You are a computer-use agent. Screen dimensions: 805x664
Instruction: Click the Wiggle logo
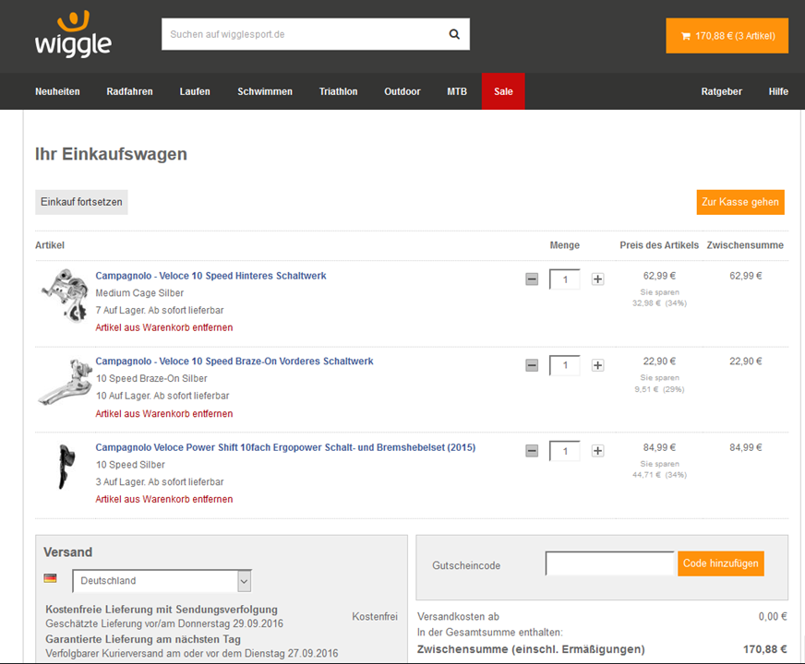pyautogui.click(x=73, y=35)
